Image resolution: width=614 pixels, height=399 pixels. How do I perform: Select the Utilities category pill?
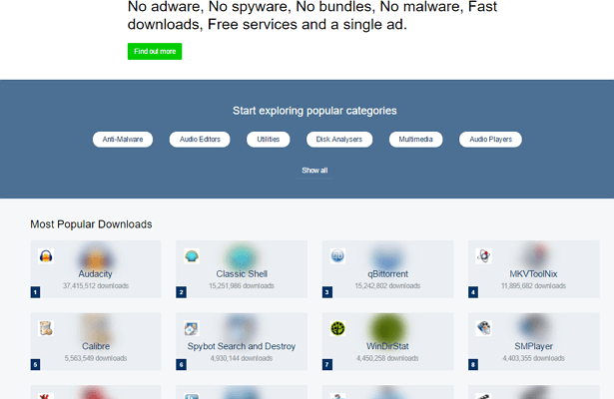269,140
